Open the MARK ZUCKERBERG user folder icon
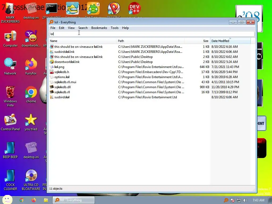 pos(10,13)
